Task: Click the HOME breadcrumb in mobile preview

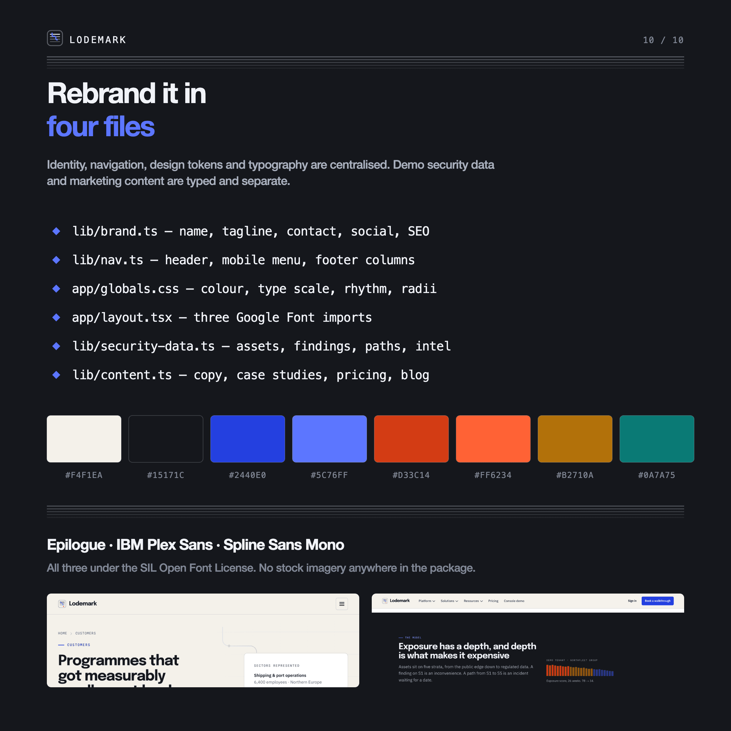Action: [62, 634]
